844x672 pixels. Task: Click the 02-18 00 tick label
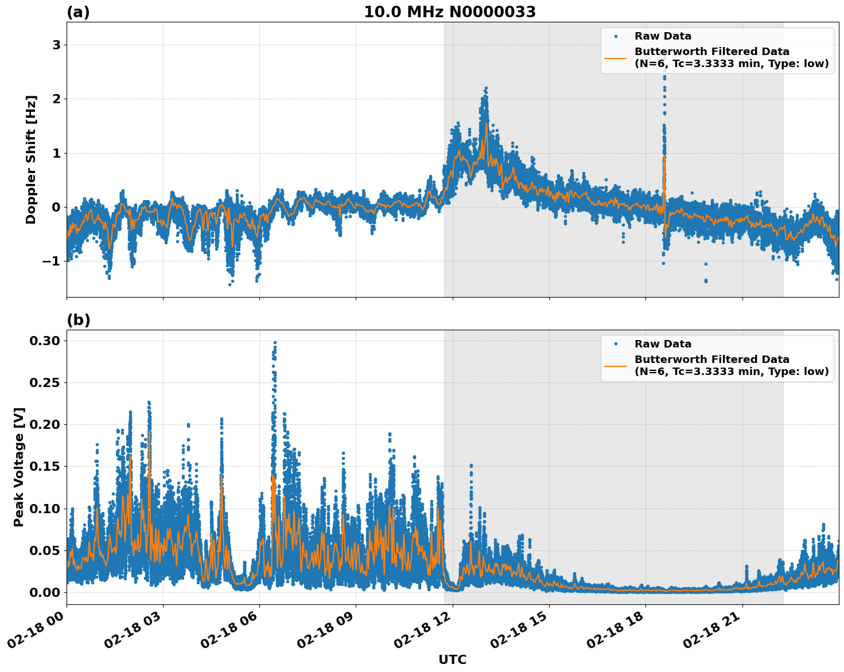click(37, 628)
